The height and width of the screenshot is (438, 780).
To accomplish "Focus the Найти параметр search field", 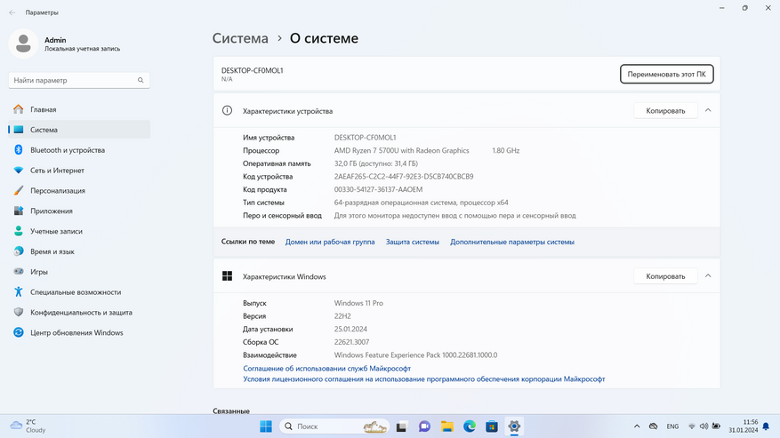I will click(79, 80).
